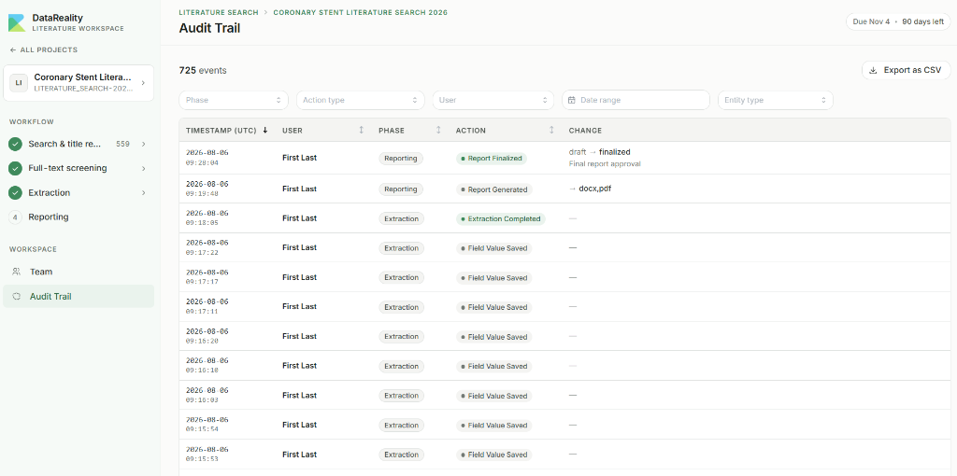Open the Team workspace page
Viewport: 957px width, 476px height.
point(79,272)
